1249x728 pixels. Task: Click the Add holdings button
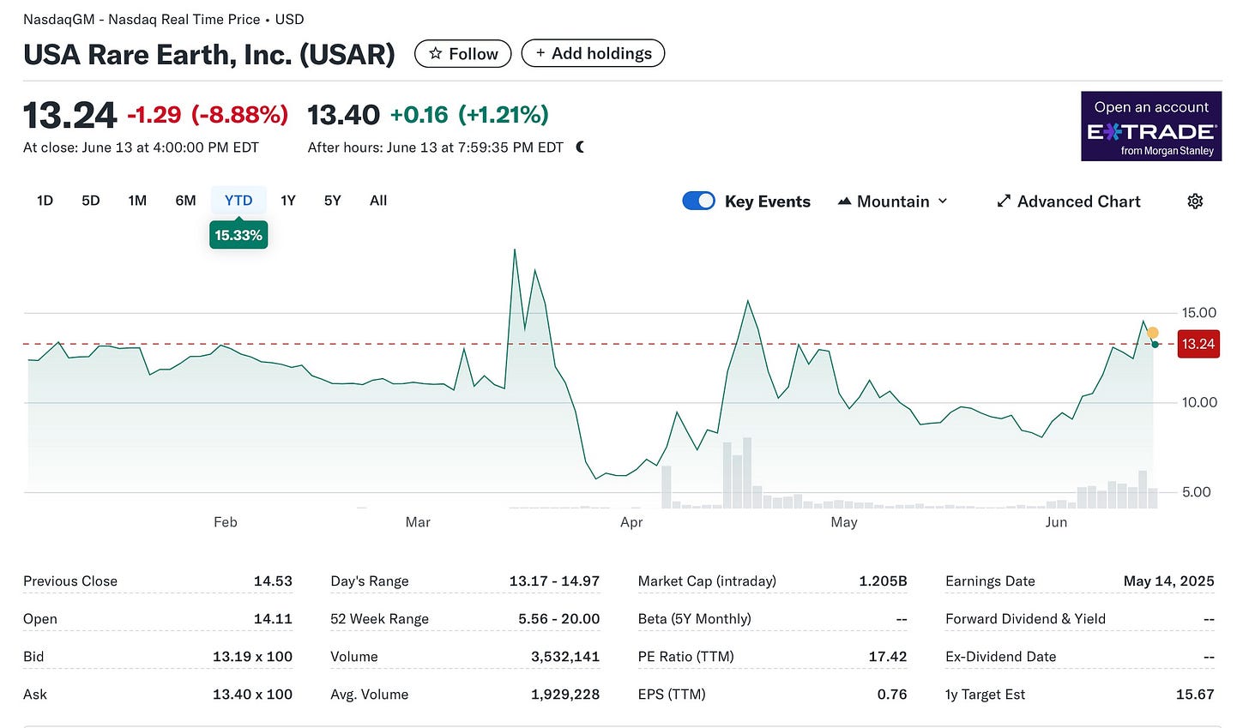click(594, 53)
